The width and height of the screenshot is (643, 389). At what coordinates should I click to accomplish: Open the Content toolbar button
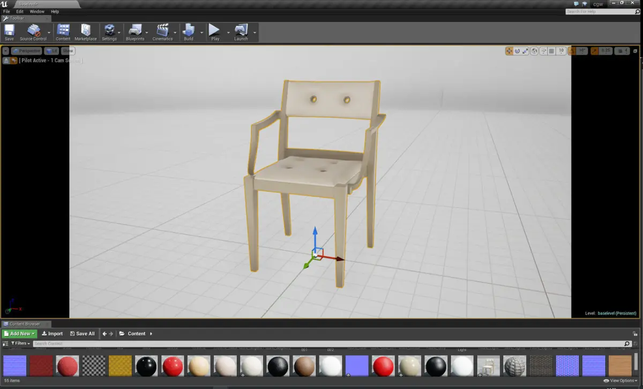pos(63,32)
